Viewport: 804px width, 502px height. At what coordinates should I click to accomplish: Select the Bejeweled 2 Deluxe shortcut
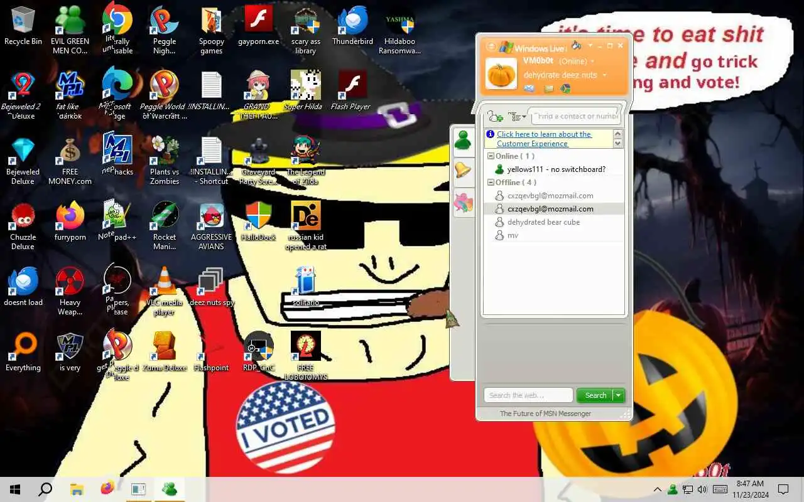pyautogui.click(x=23, y=94)
